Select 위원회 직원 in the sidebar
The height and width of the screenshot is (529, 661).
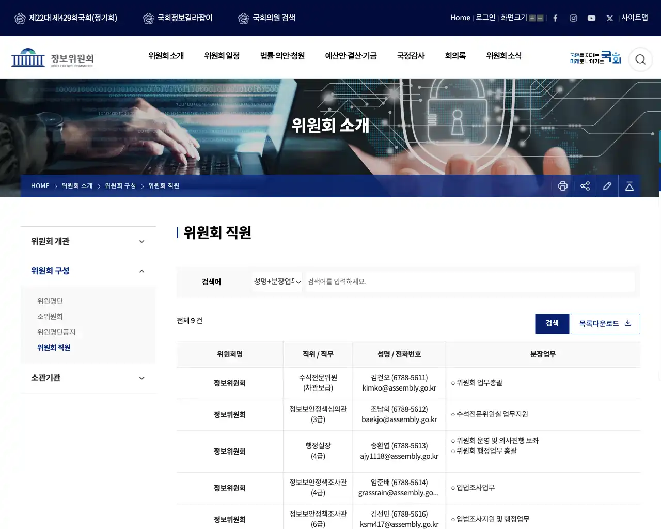pos(54,348)
